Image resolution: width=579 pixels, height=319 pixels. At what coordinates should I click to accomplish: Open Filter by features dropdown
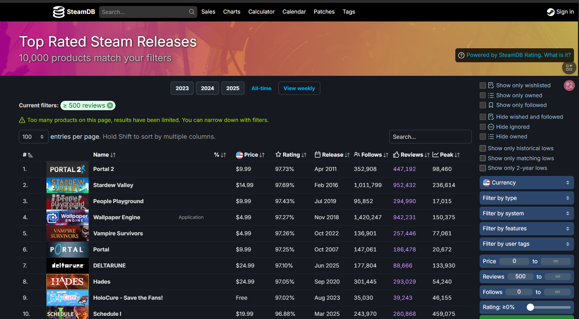pos(526,229)
